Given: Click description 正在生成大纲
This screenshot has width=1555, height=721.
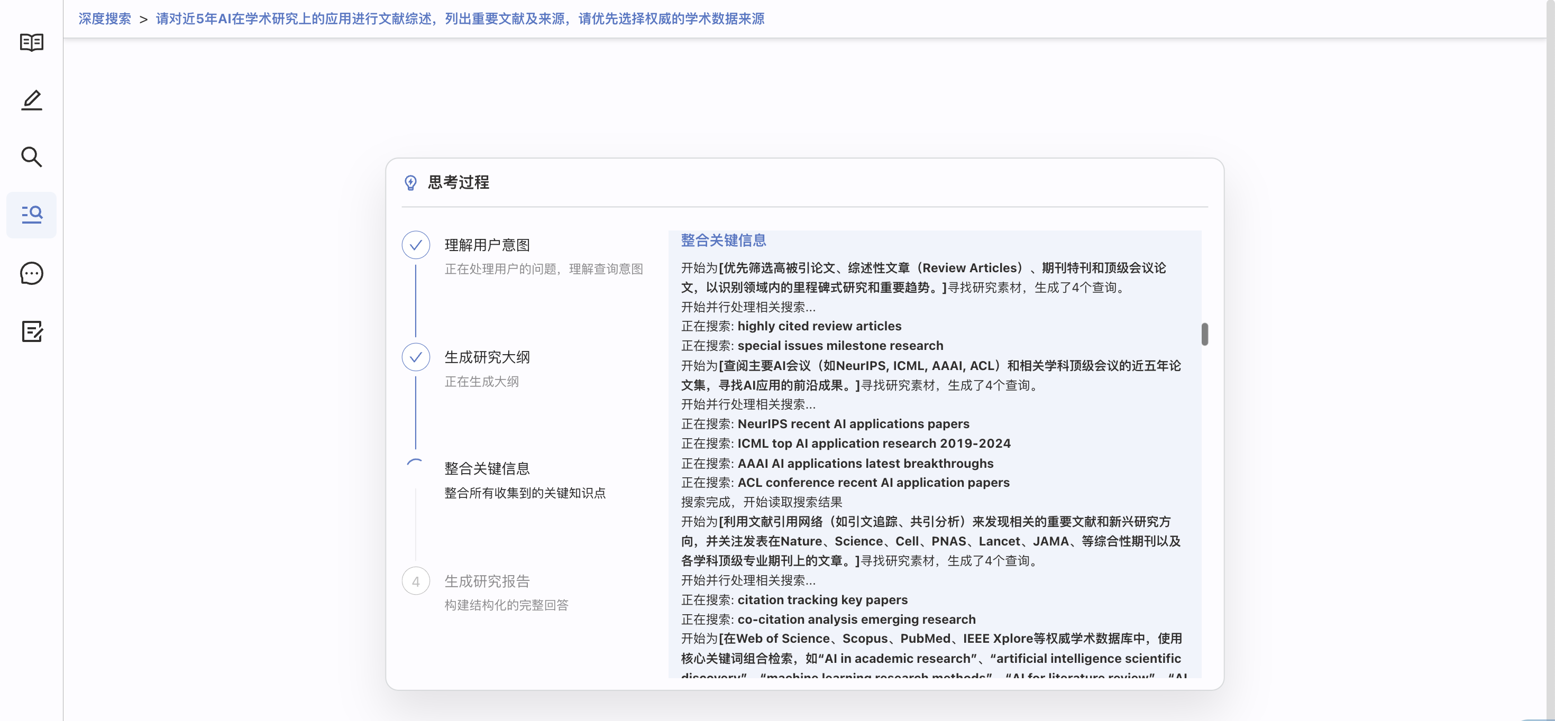Looking at the screenshot, I should pyautogui.click(x=482, y=381).
